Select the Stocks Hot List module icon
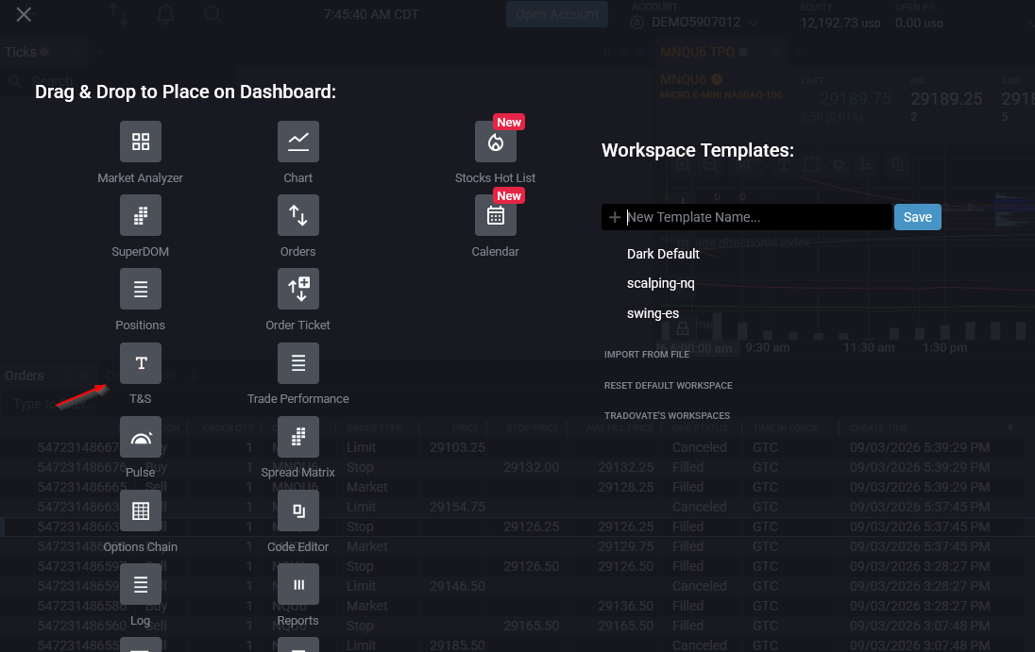This screenshot has height=652, width=1035. [496, 142]
